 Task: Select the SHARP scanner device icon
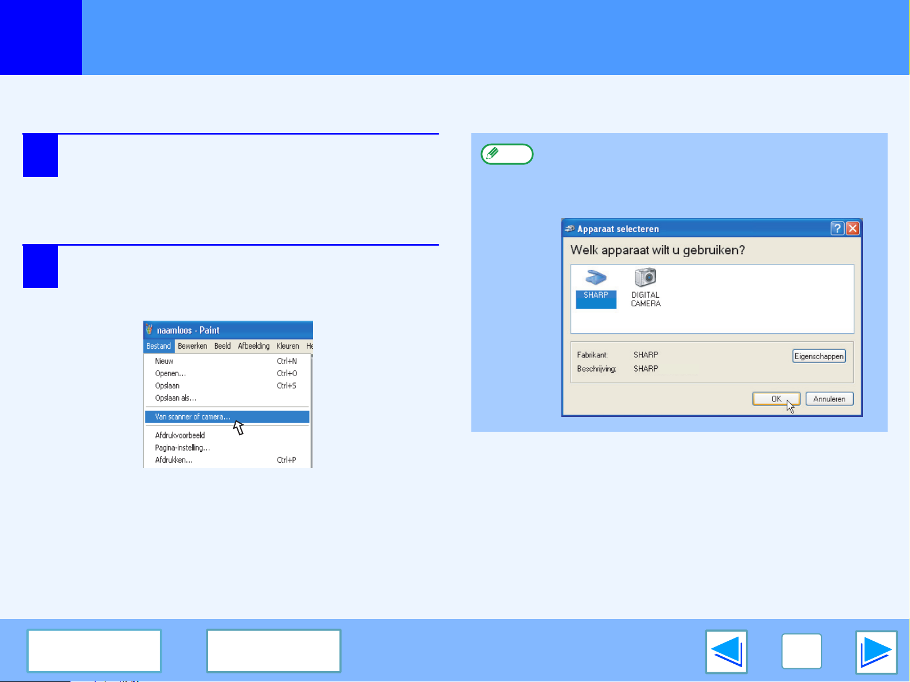(596, 289)
